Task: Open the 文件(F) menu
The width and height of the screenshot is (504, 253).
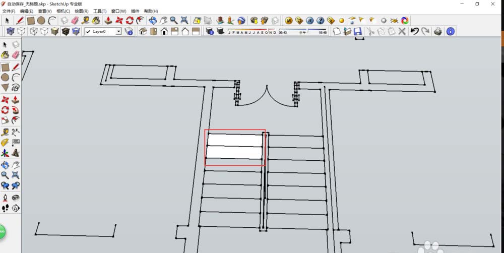Action: point(9,11)
